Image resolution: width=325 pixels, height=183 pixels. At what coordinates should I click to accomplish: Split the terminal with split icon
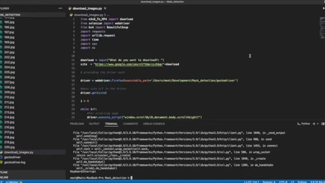323,124
